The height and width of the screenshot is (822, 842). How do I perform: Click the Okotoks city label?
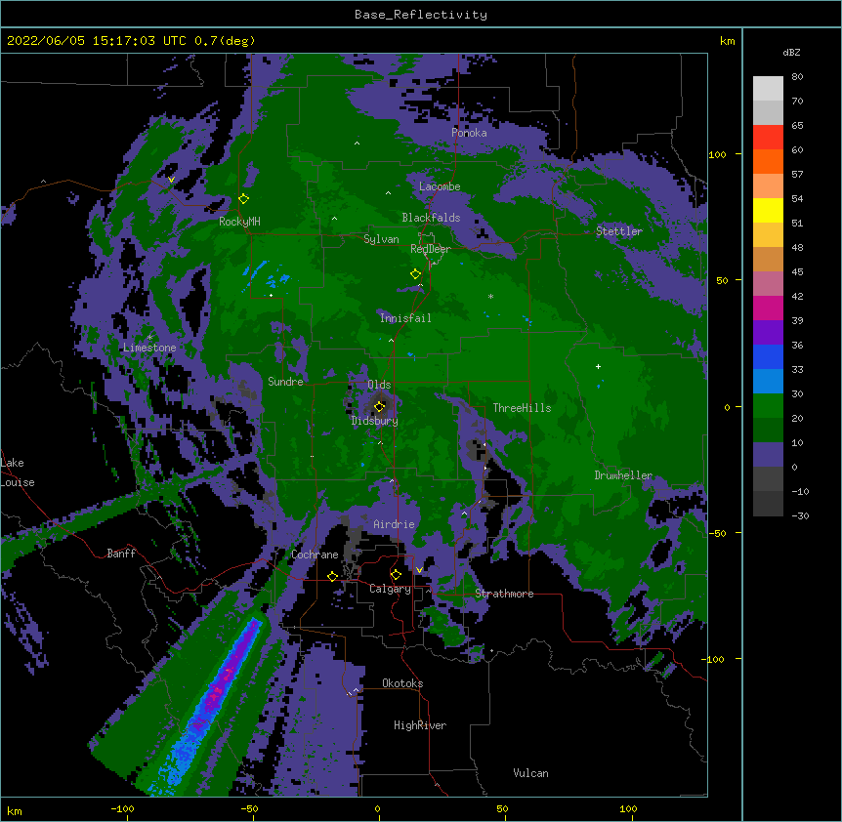pyautogui.click(x=402, y=683)
